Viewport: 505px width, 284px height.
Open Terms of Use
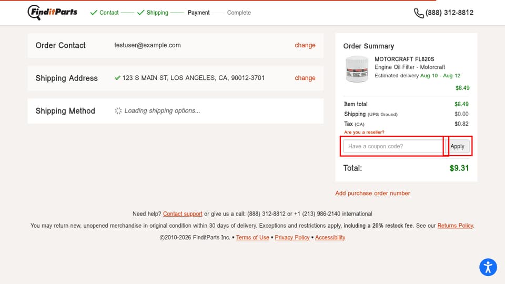click(252, 237)
